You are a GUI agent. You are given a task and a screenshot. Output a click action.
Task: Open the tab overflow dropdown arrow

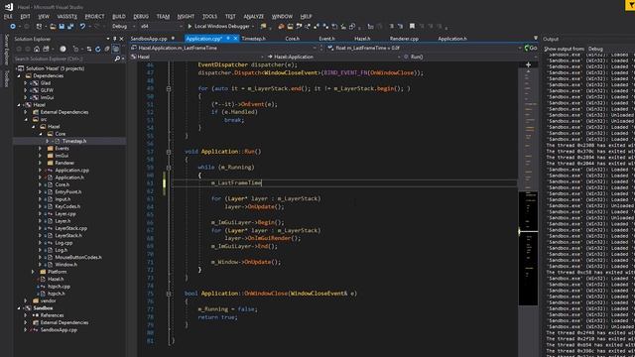[536, 39]
